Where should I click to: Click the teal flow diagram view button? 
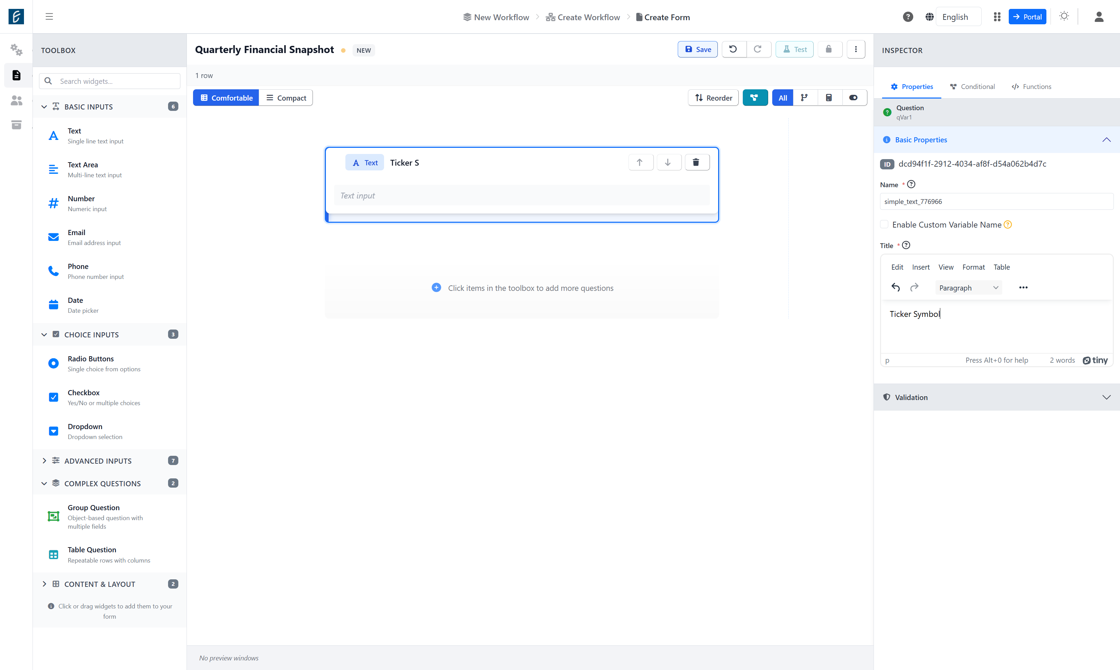click(x=755, y=98)
